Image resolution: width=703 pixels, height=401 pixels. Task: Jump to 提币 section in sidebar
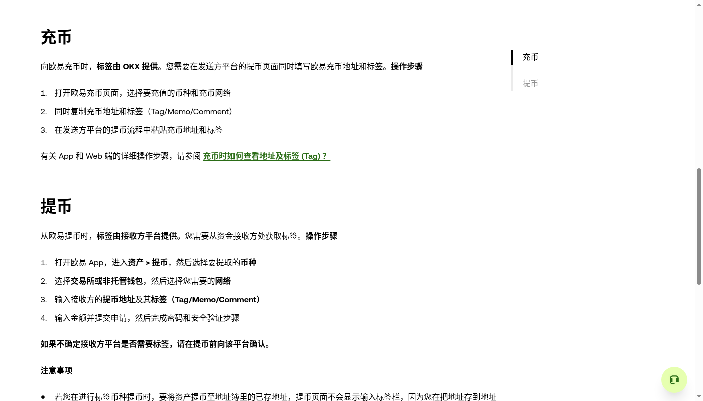coord(530,84)
